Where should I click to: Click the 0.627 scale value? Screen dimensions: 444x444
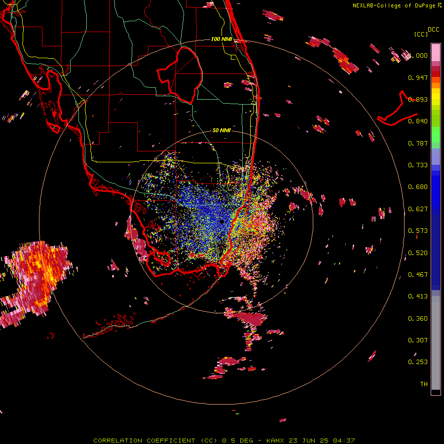point(418,209)
